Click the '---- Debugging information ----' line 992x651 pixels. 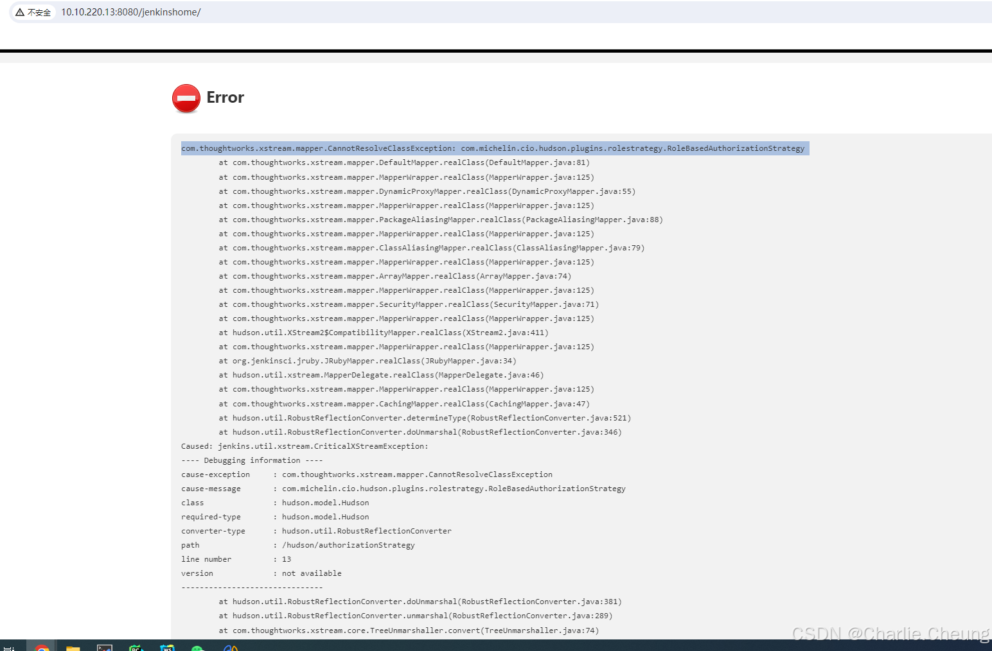252,460
